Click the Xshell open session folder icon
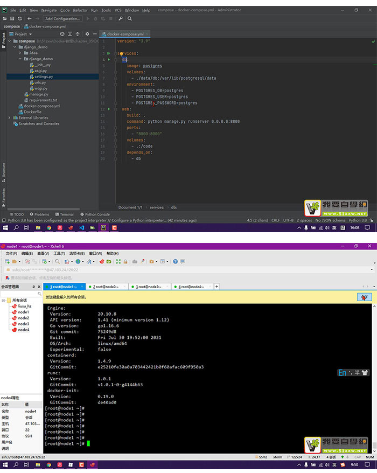This screenshot has height=473, width=377. (x=14, y=261)
